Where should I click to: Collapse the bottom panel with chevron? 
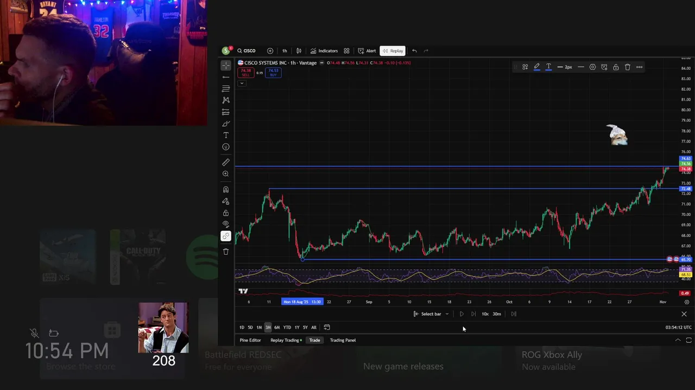(x=678, y=340)
